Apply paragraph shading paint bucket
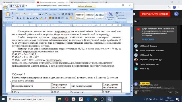Screen dimensions: 182x102 click(67, 18)
